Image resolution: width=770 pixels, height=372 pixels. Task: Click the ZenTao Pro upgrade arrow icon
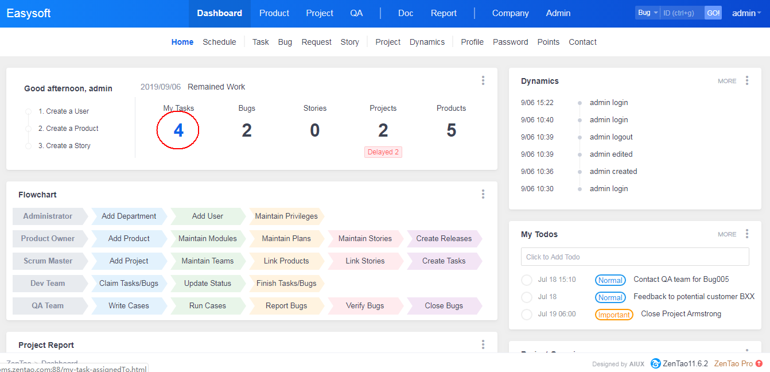(x=759, y=363)
